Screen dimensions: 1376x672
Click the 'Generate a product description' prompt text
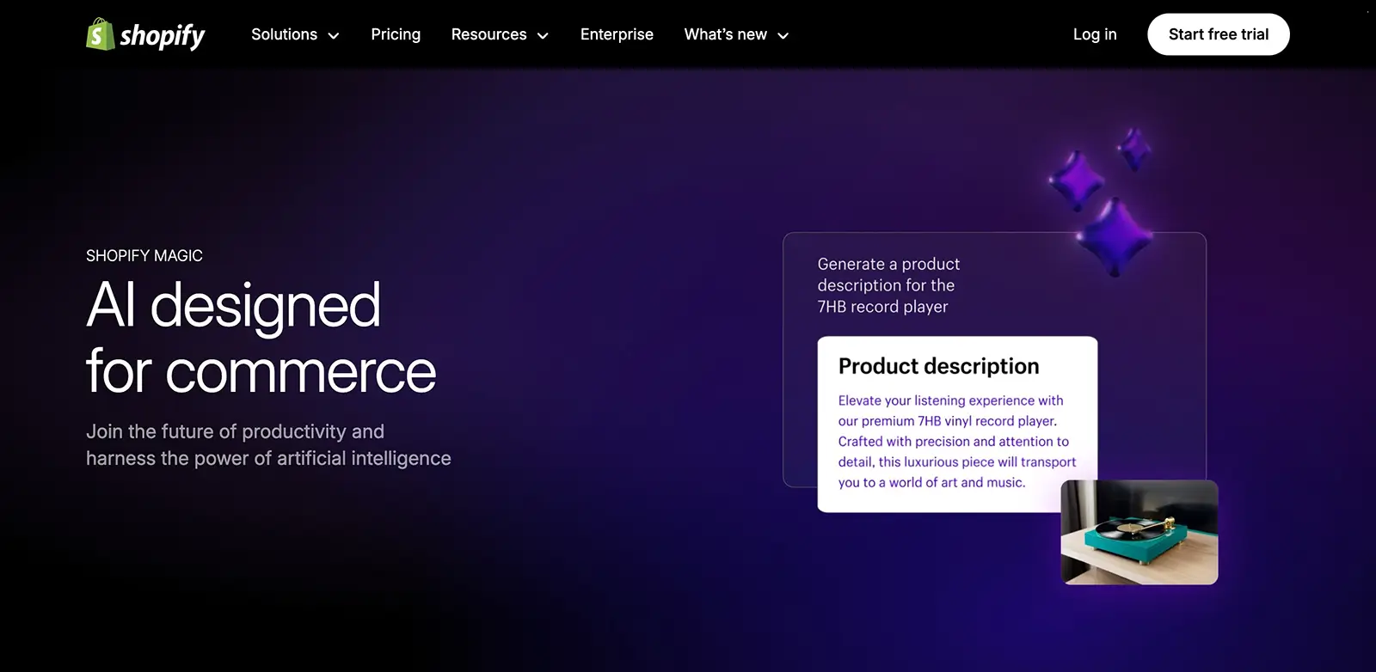[x=888, y=285]
